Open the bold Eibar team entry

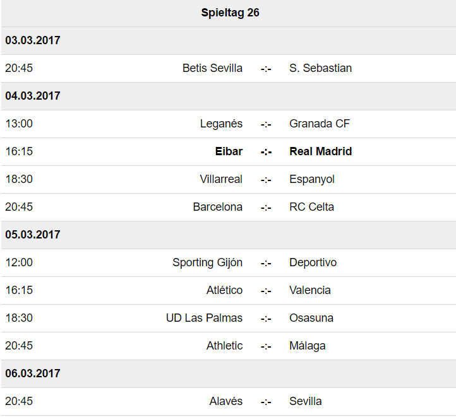pyautogui.click(x=229, y=151)
